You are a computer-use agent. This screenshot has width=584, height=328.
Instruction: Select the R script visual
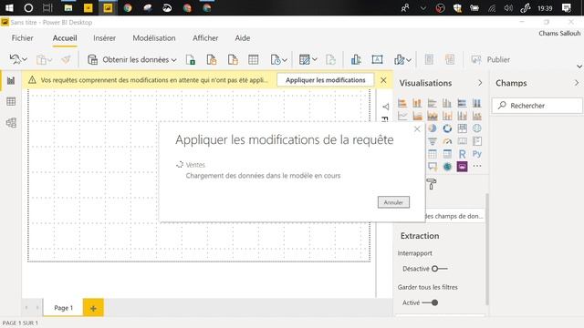click(462, 154)
